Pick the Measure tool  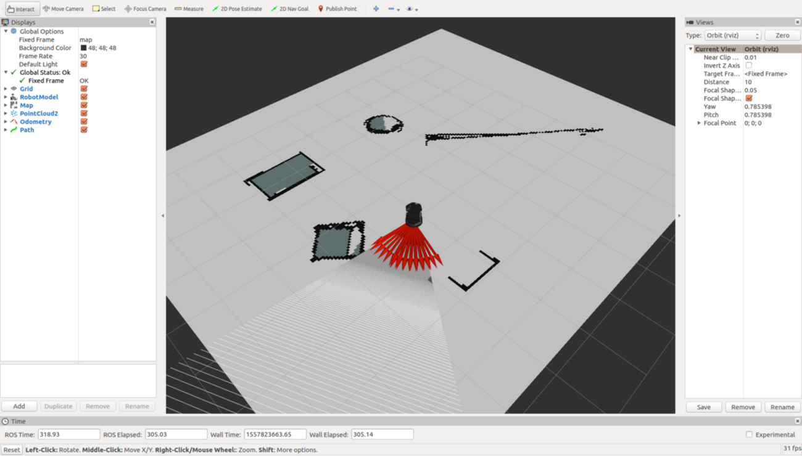189,9
